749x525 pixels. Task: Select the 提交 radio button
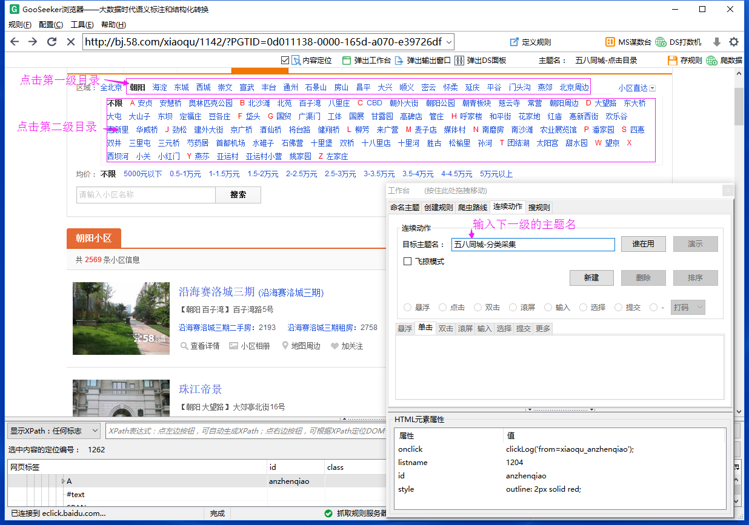(x=619, y=308)
